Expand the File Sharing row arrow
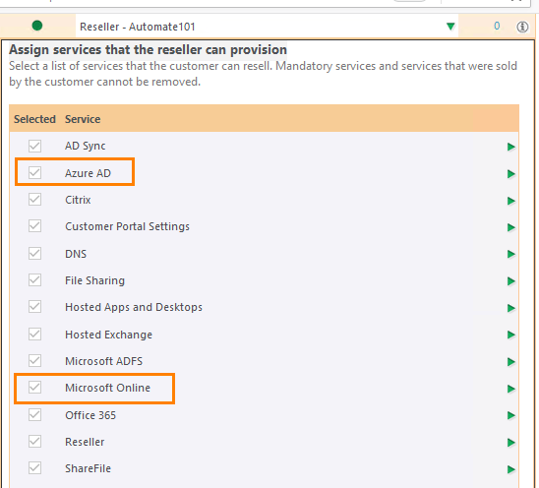The height and width of the screenshot is (488, 539). pyautogui.click(x=511, y=281)
